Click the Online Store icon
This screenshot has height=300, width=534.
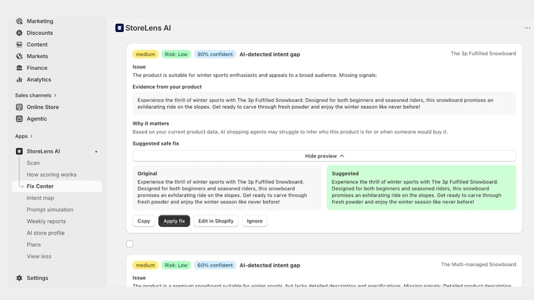tap(19, 107)
